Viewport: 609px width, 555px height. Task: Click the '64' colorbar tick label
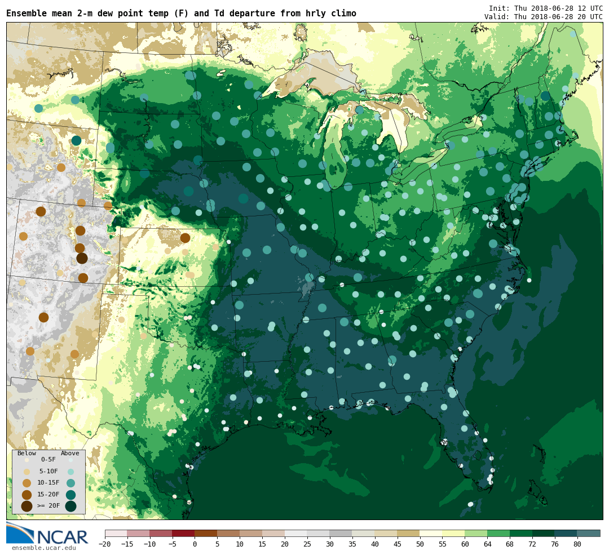(x=487, y=544)
